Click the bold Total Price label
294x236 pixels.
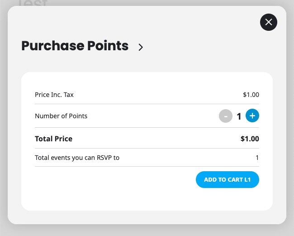tap(53, 139)
